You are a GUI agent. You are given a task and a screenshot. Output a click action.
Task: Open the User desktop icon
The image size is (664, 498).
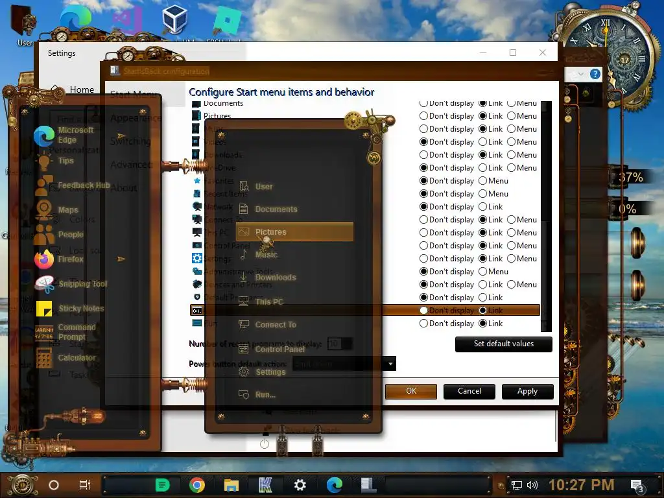24,25
